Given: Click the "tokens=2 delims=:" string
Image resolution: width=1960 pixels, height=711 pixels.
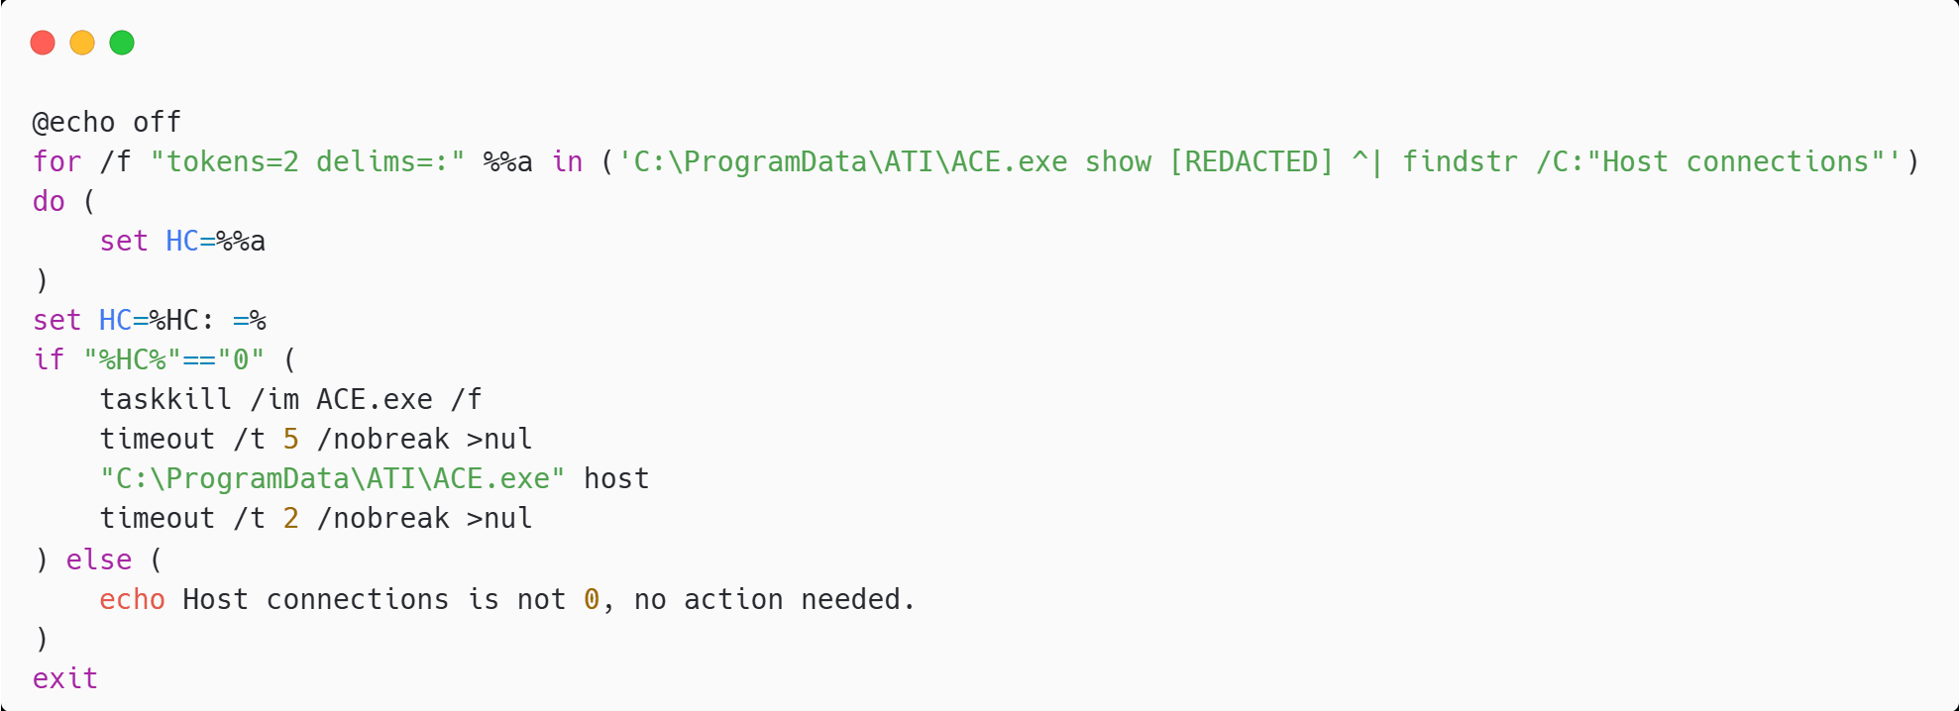Looking at the screenshot, I should tap(307, 162).
